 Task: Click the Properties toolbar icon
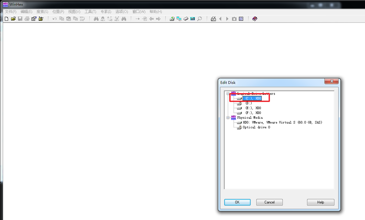point(34,19)
